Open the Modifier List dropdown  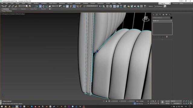pos(162,21)
